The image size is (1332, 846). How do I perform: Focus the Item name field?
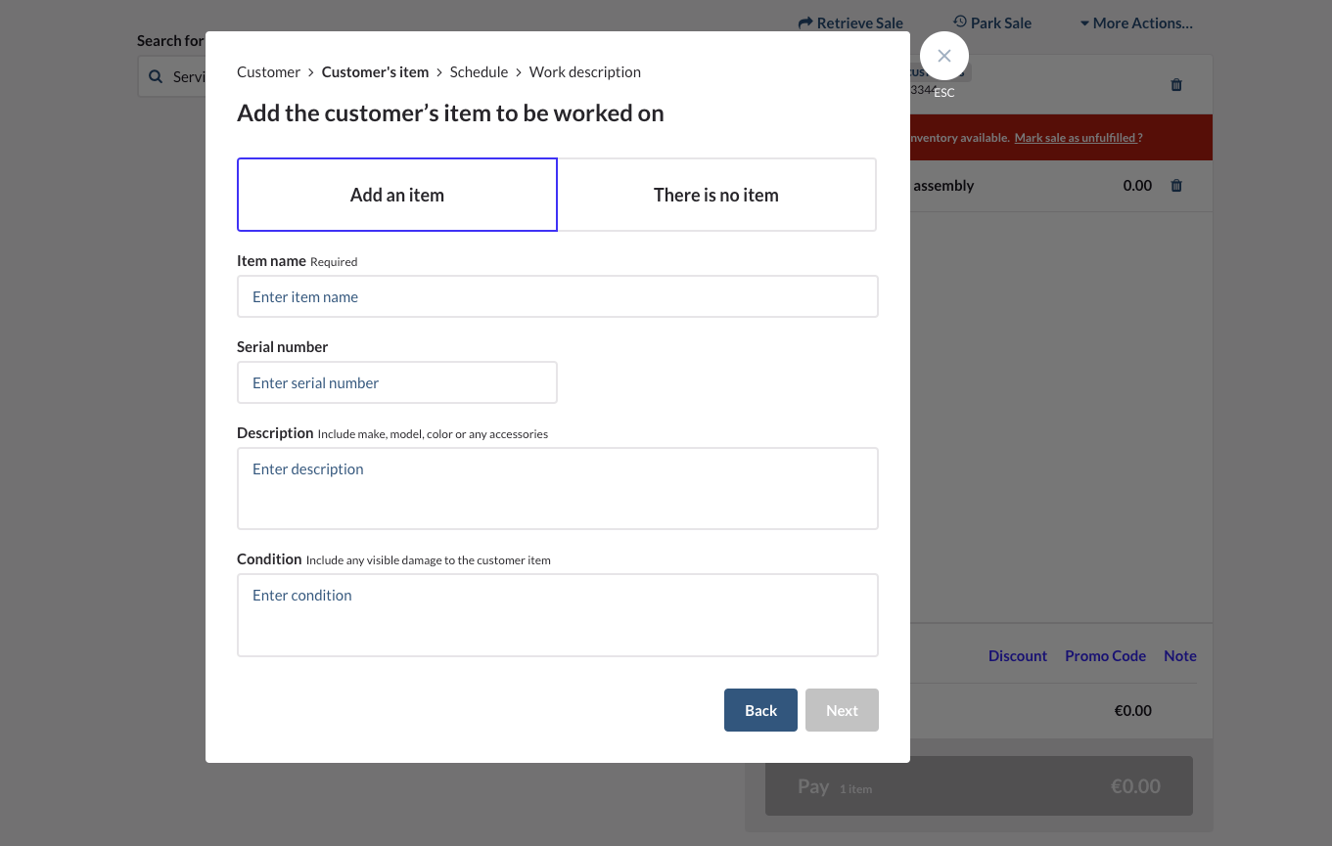point(557,296)
